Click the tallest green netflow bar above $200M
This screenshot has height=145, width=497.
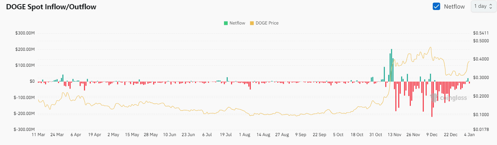tap(391, 65)
